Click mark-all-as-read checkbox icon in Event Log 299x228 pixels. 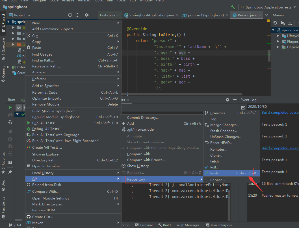[243, 108]
